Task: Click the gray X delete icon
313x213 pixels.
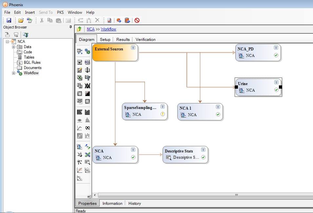Action: click(x=97, y=20)
